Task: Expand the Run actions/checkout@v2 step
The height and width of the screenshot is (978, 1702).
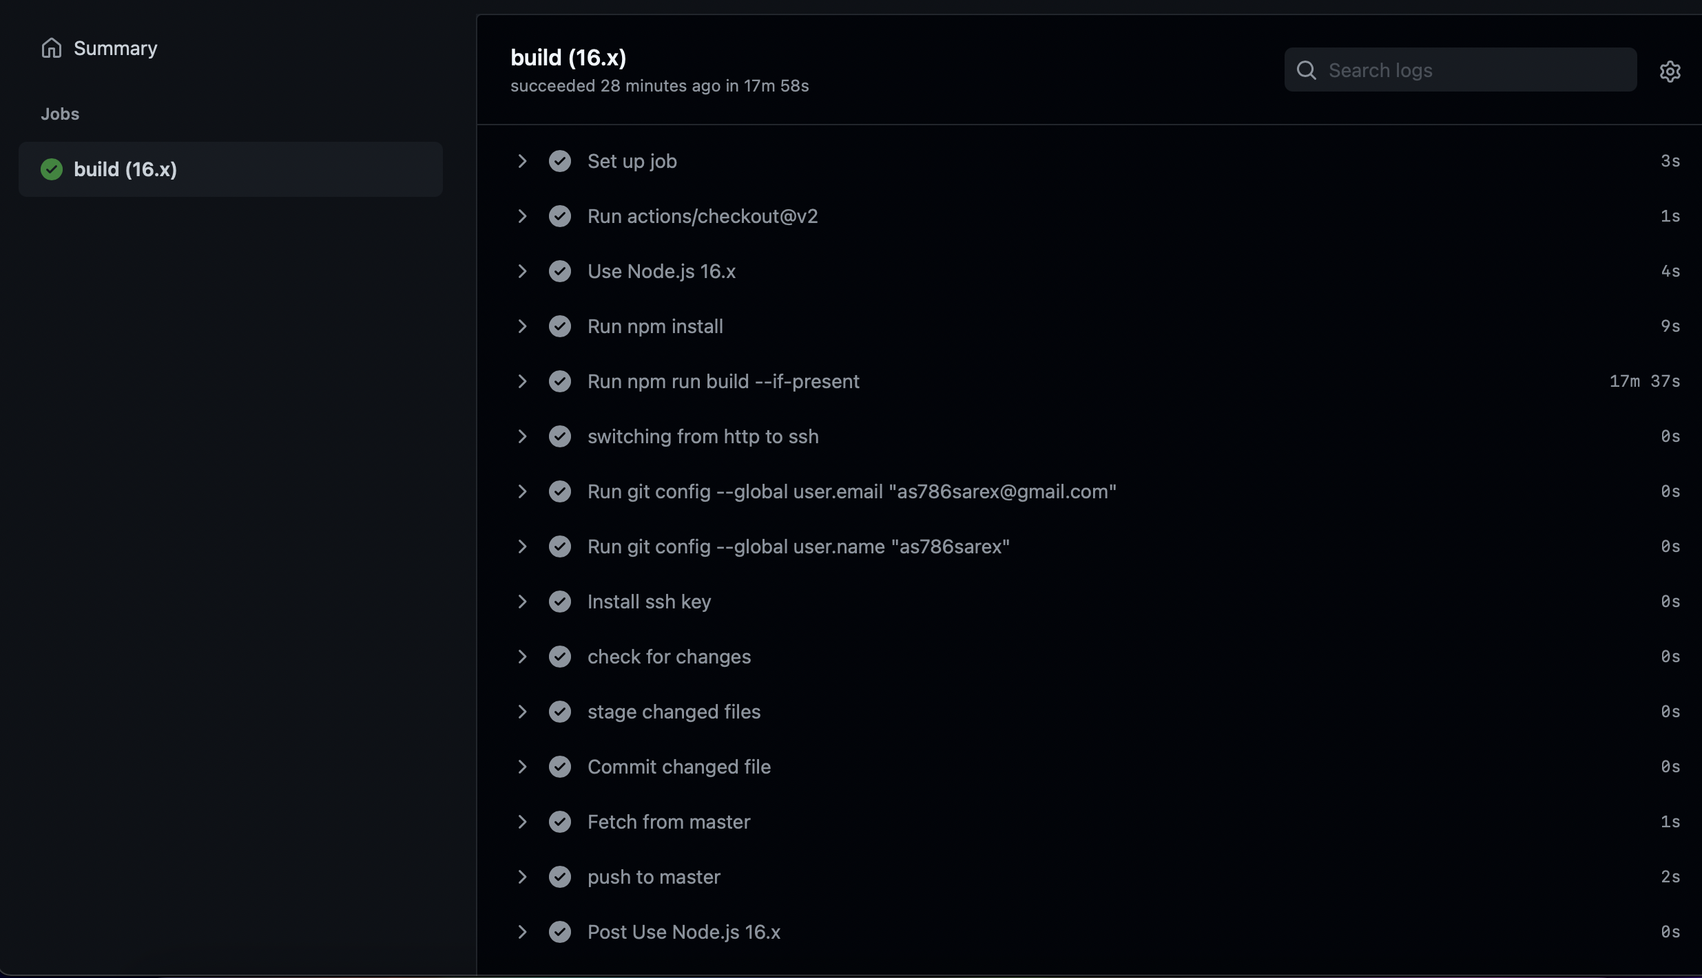Action: click(522, 216)
